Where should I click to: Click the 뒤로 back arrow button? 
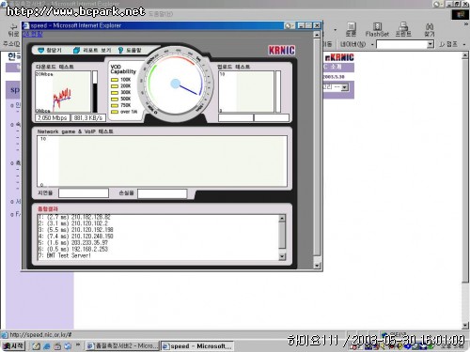click(x=13, y=26)
